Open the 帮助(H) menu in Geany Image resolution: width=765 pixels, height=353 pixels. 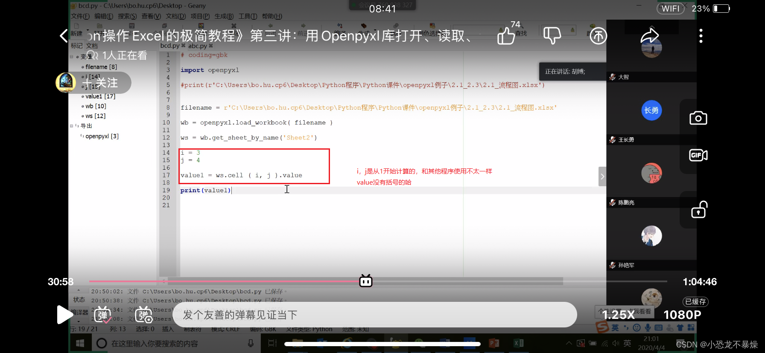272,16
